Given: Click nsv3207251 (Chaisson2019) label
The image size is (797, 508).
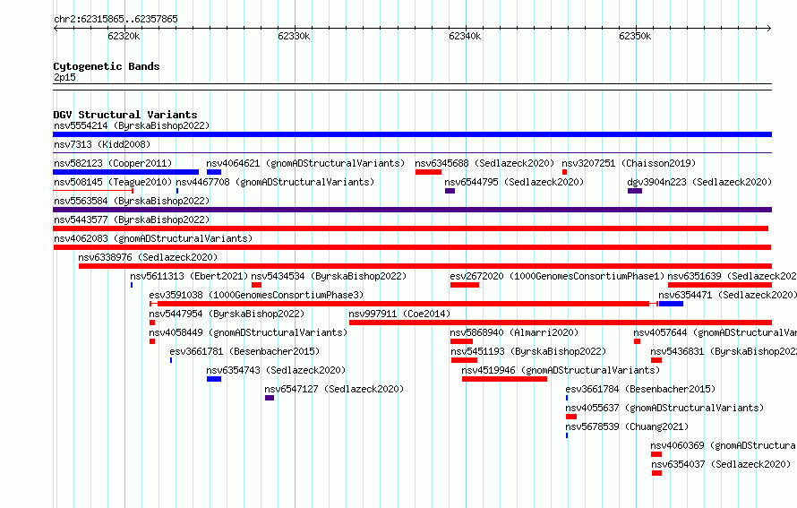Looking at the screenshot, I should 629,163.
